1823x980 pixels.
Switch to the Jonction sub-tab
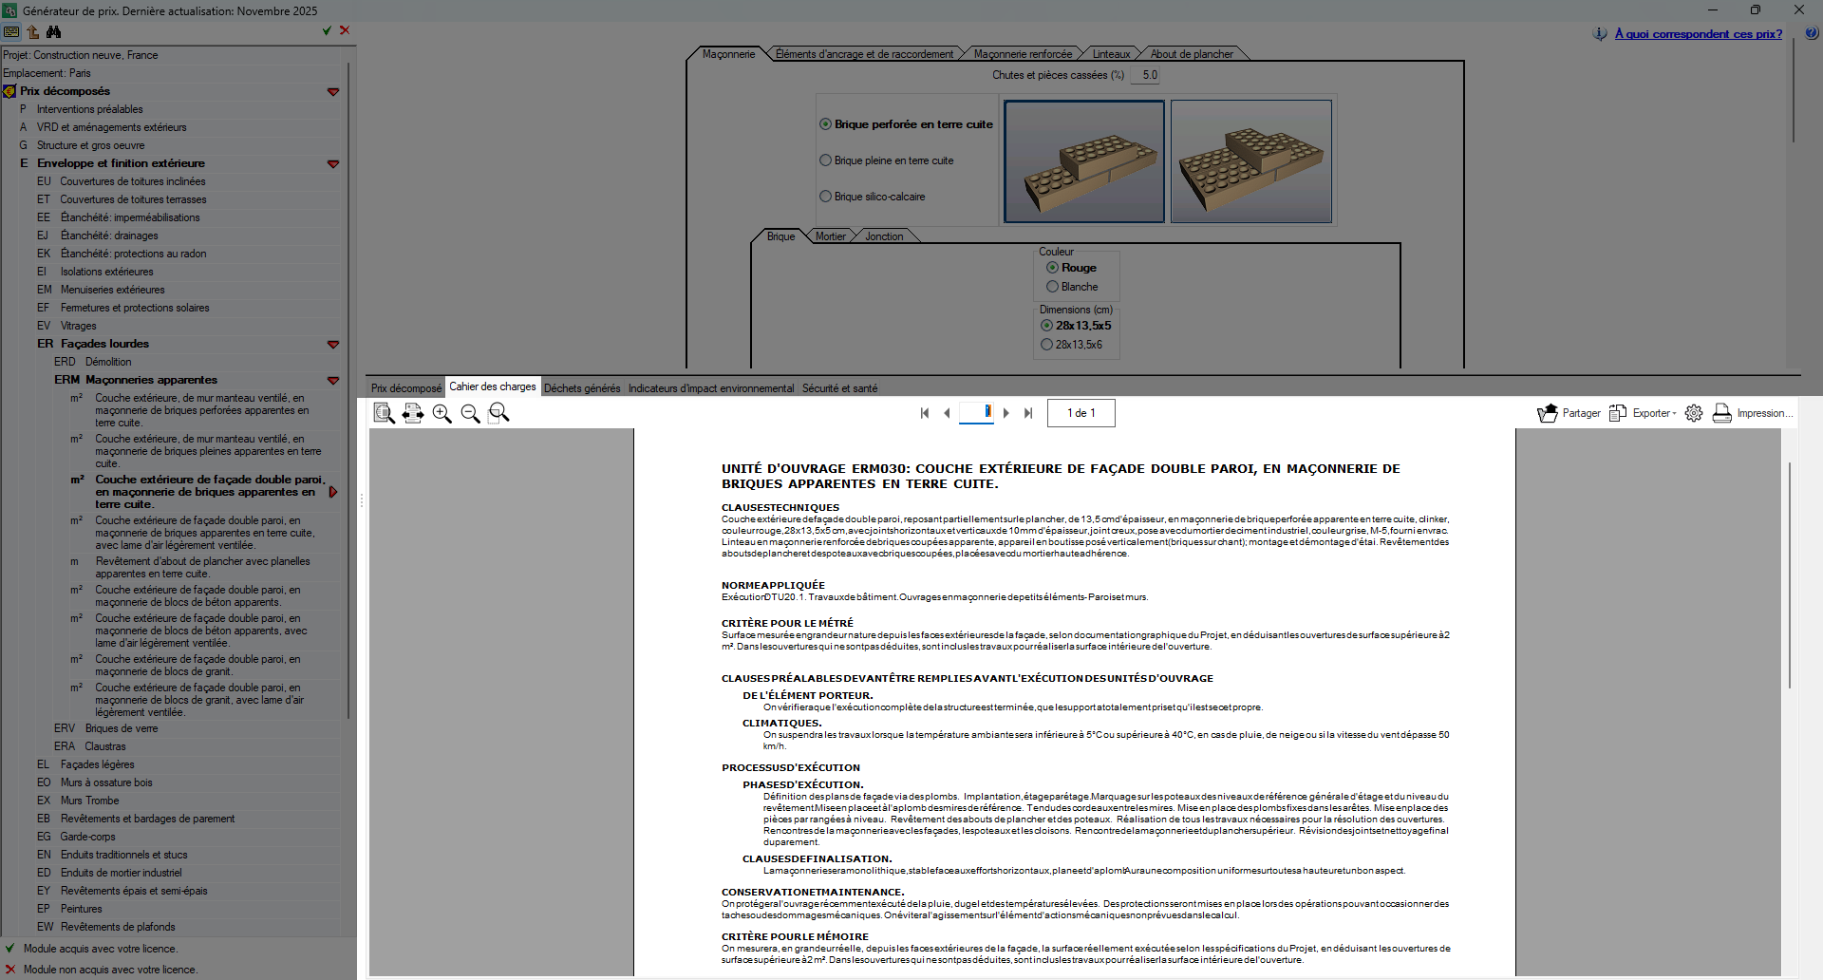point(884,236)
